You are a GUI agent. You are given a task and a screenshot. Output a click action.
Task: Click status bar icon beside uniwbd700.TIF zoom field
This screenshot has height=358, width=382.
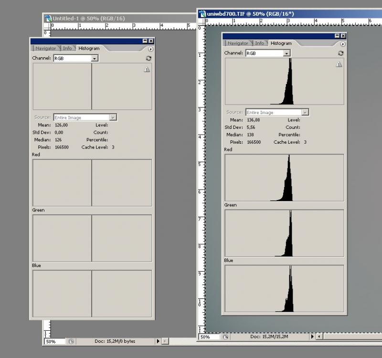pos(225,337)
